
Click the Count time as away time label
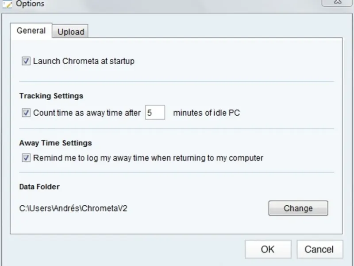point(87,113)
